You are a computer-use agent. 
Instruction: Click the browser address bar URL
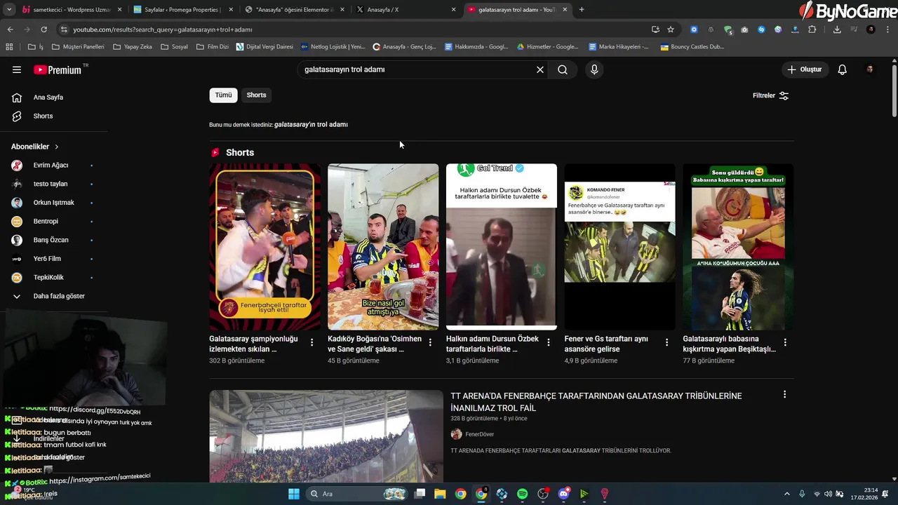tap(163, 29)
